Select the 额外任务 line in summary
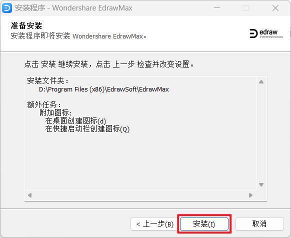The width and height of the screenshot is (291, 238). 44,104
